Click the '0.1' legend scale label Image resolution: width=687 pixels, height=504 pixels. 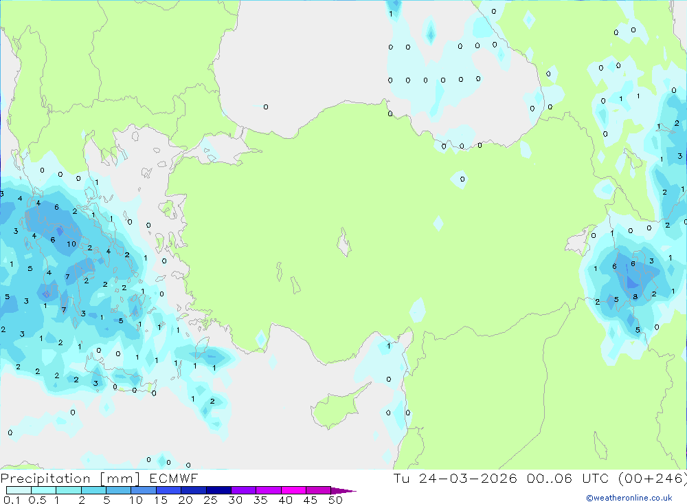(x=12, y=500)
